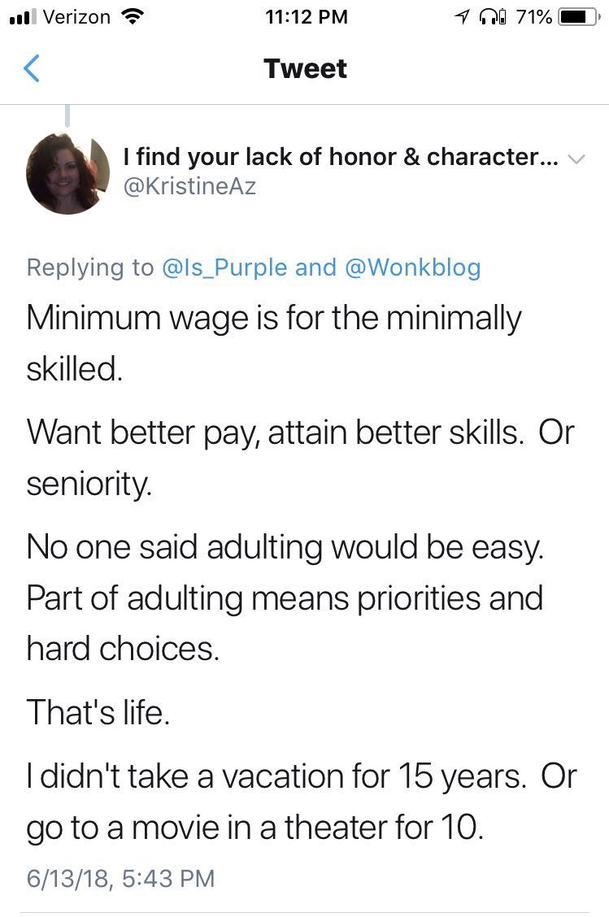This screenshot has width=609, height=917.
Task: Tap the cellular signal bars icon
Action: click(x=19, y=16)
